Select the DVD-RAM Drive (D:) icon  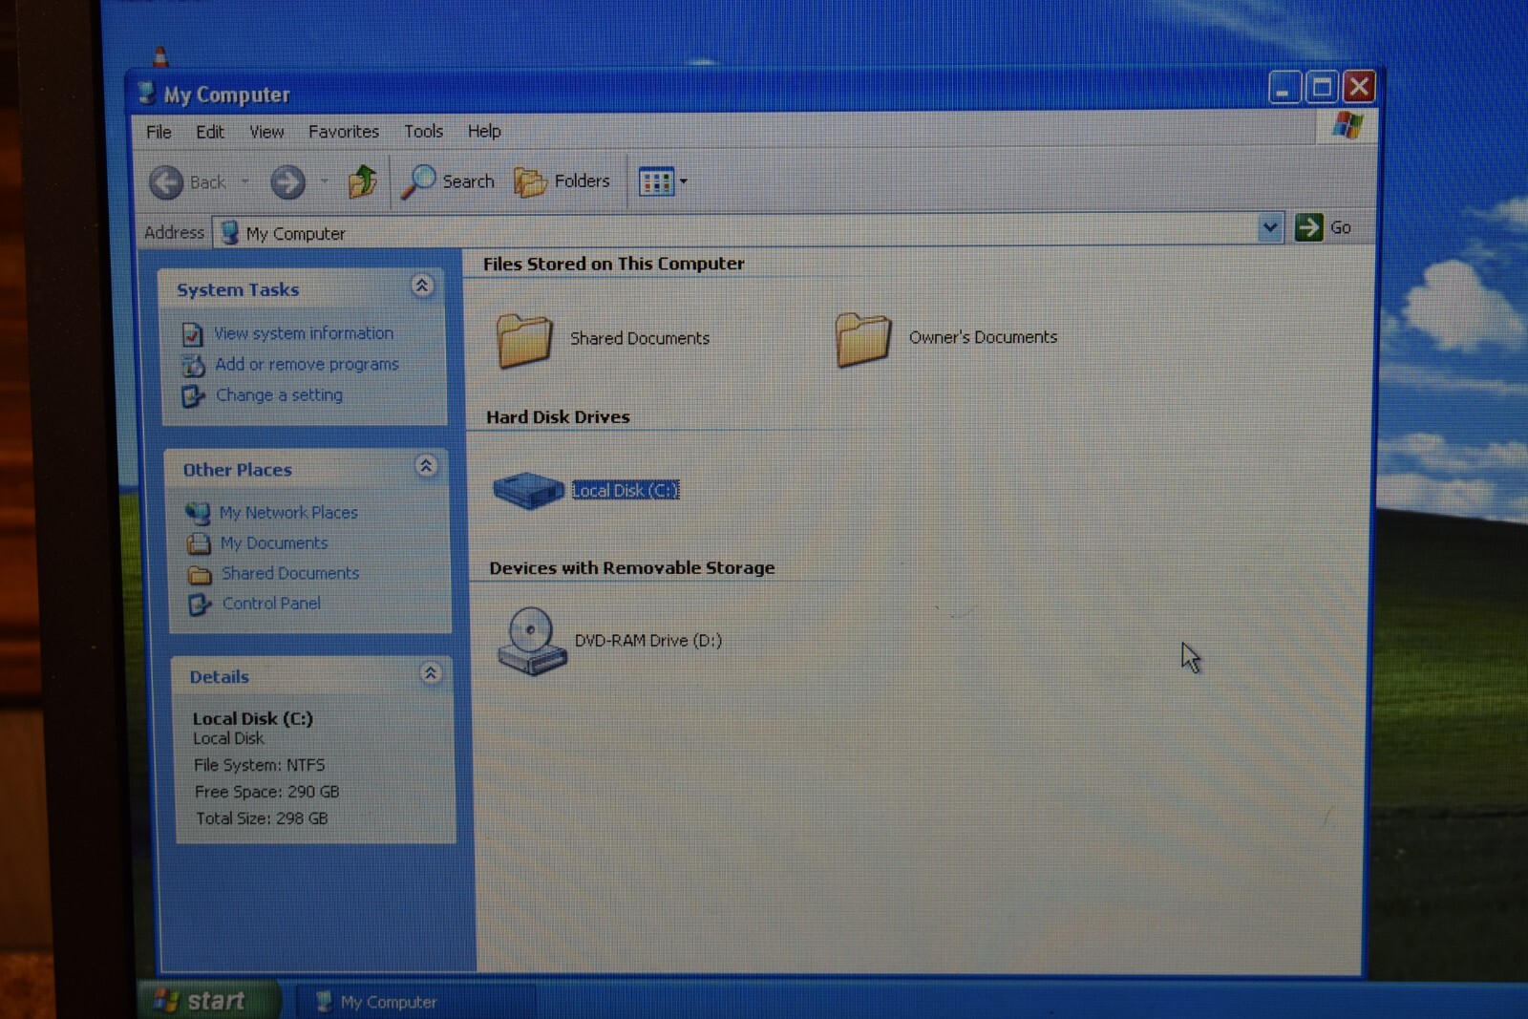(x=532, y=641)
